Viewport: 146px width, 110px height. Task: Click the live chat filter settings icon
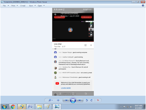coord(86,45)
